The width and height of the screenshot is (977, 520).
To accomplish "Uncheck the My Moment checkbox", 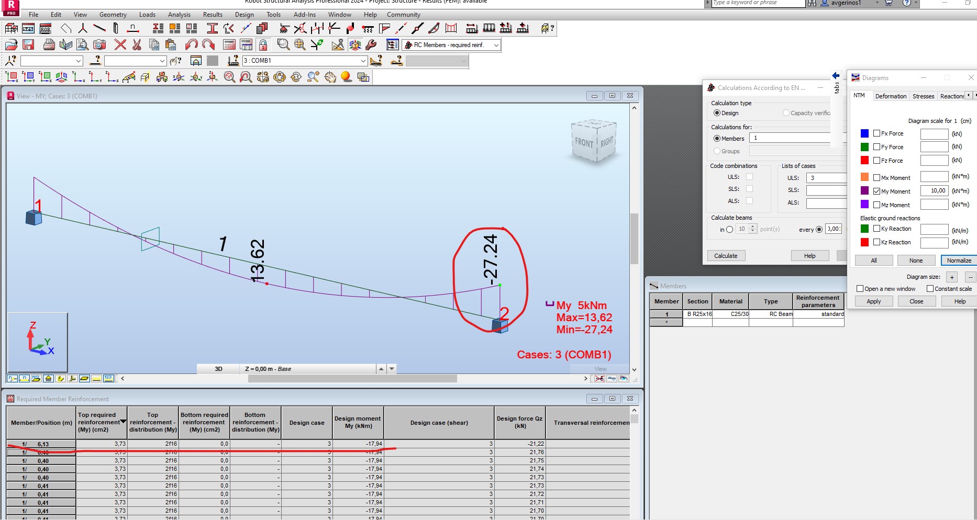I will (878, 191).
